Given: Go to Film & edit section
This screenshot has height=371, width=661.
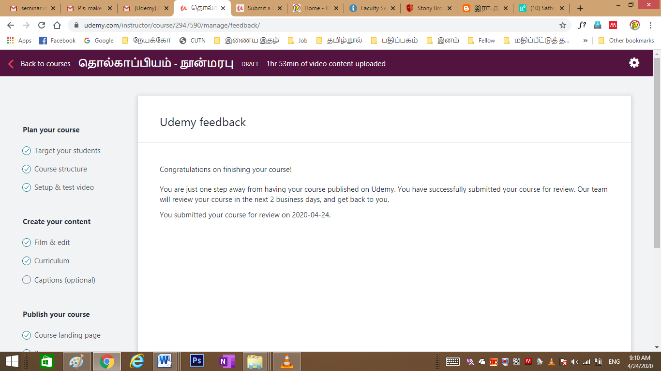Looking at the screenshot, I should point(52,243).
